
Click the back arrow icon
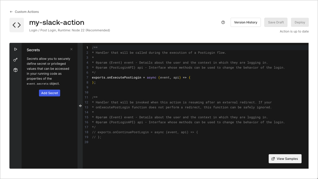tap(11, 12)
